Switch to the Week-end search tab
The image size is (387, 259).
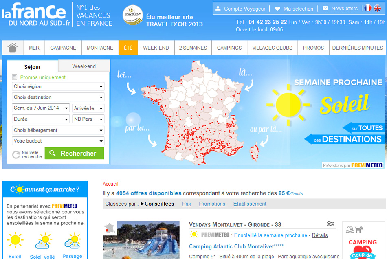(84, 66)
